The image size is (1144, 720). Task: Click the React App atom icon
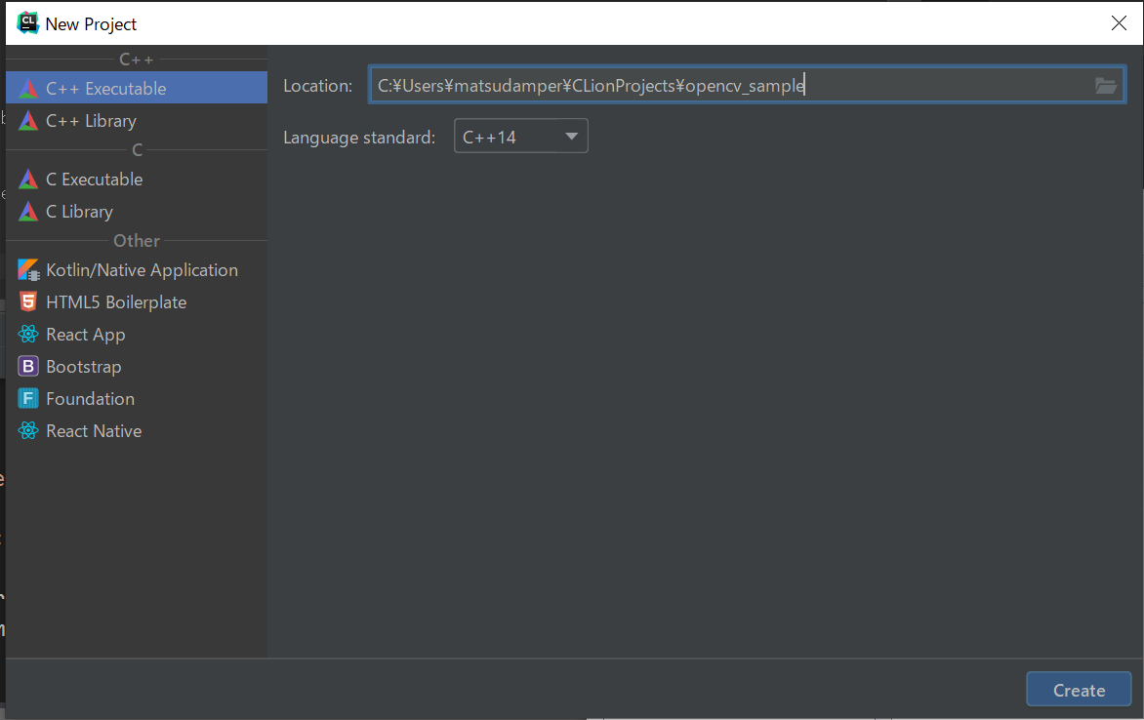pos(27,334)
